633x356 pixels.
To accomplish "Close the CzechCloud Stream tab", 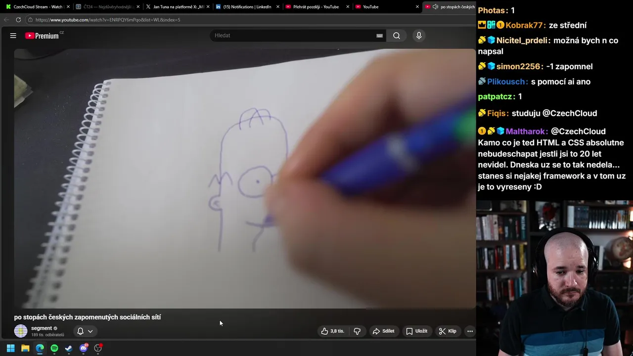I will [x=68, y=7].
